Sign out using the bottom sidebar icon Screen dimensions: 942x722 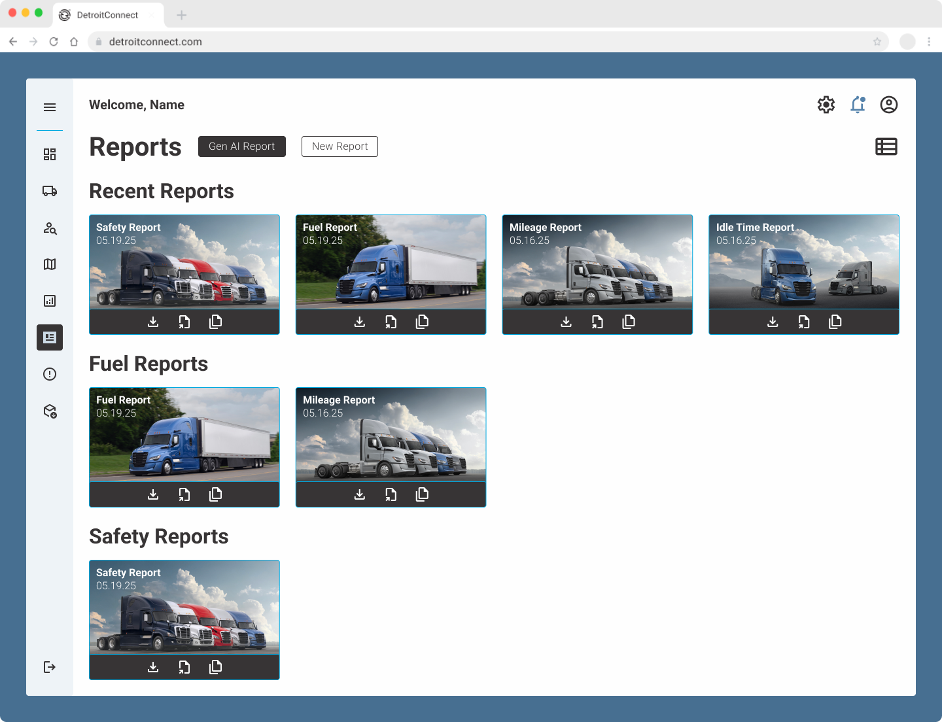click(x=50, y=667)
